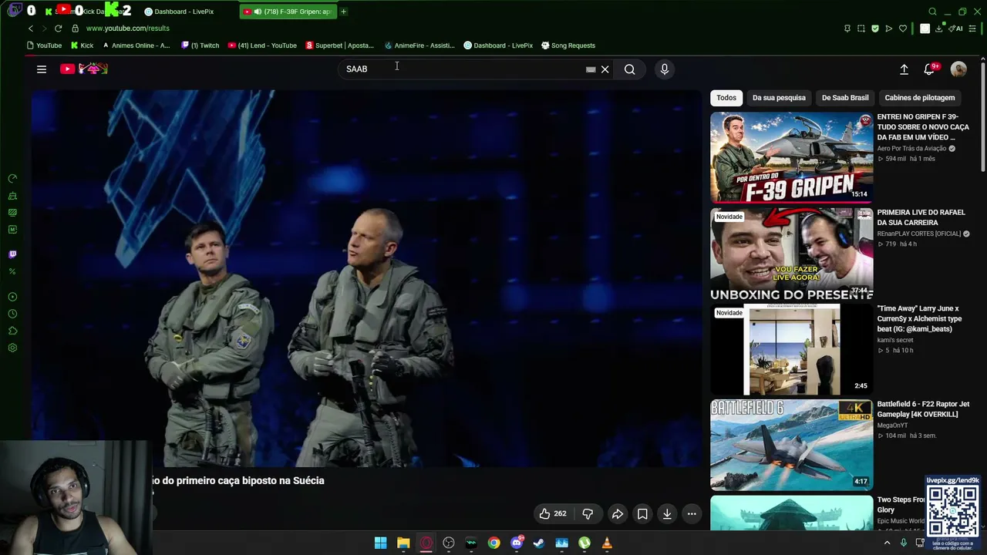
Task: Open Google Chrome from the taskbar
Action: click(x=493, y=543)
